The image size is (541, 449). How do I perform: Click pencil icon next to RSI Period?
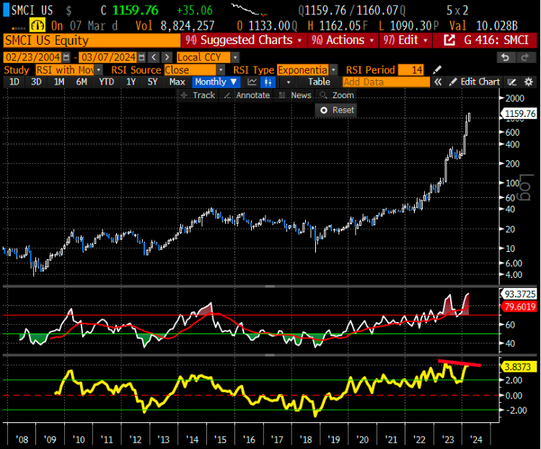click(437, 69)
